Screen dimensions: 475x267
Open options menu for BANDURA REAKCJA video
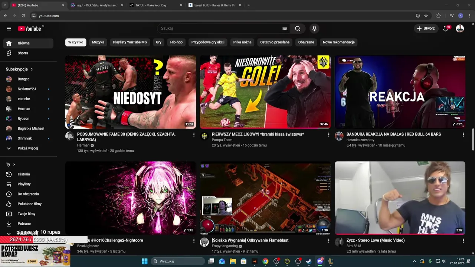point(463,135)
